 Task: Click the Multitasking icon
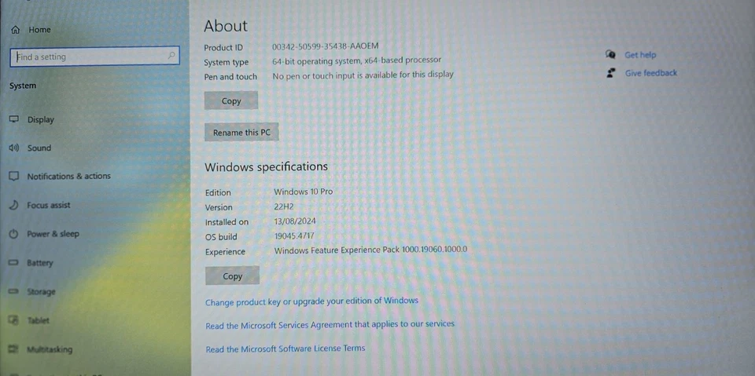pos(13,349)
